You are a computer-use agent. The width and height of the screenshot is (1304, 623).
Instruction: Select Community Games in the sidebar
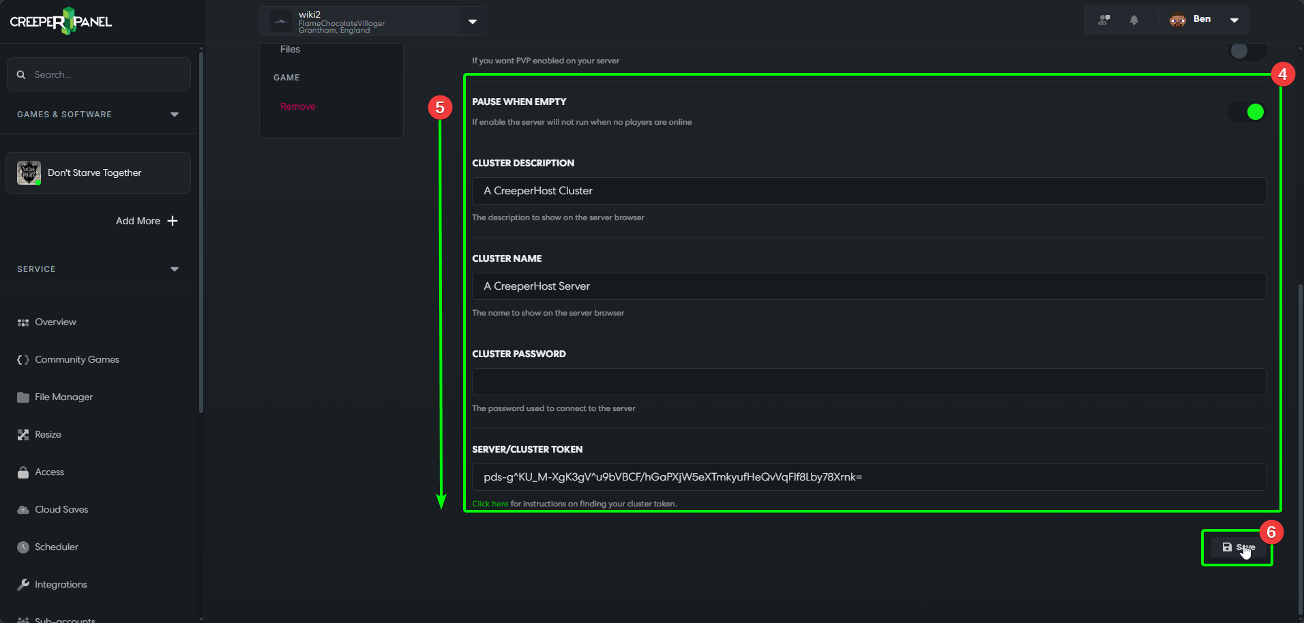click(x=77, y=359)
